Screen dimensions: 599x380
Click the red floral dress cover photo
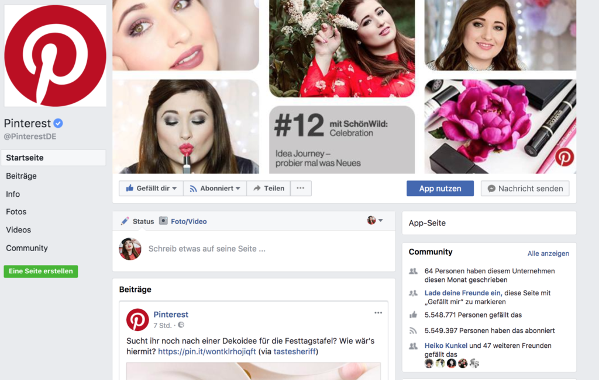[342, 48]
